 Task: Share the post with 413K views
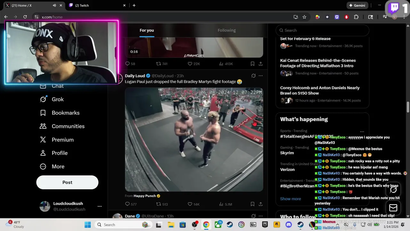(261, 64)
